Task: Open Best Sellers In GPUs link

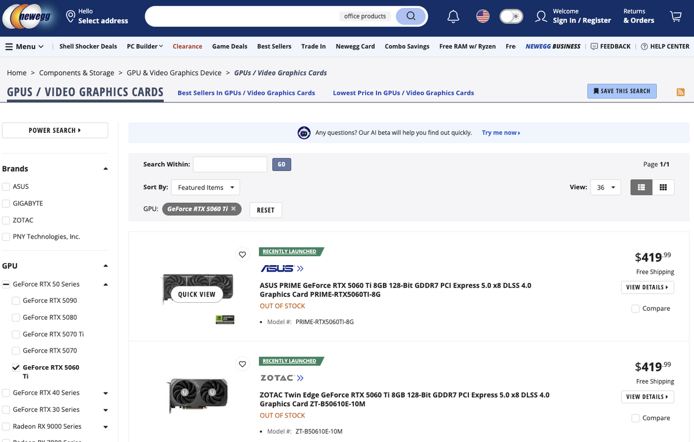Action: coord(246,92)
